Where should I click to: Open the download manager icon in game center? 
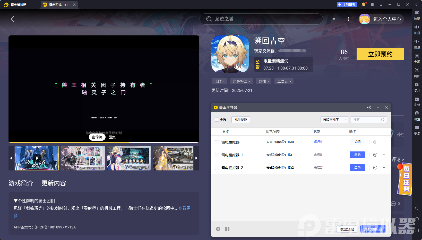coord(334,19)
